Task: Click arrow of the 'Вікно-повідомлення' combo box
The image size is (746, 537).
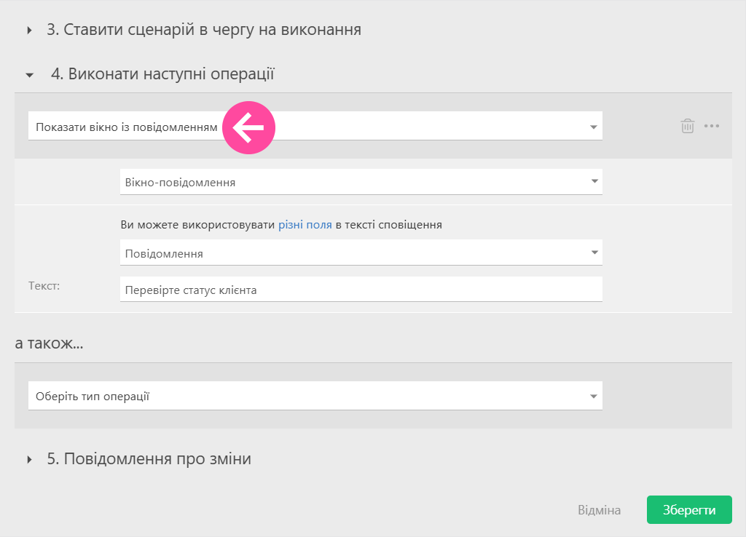Action: (594, 182)
